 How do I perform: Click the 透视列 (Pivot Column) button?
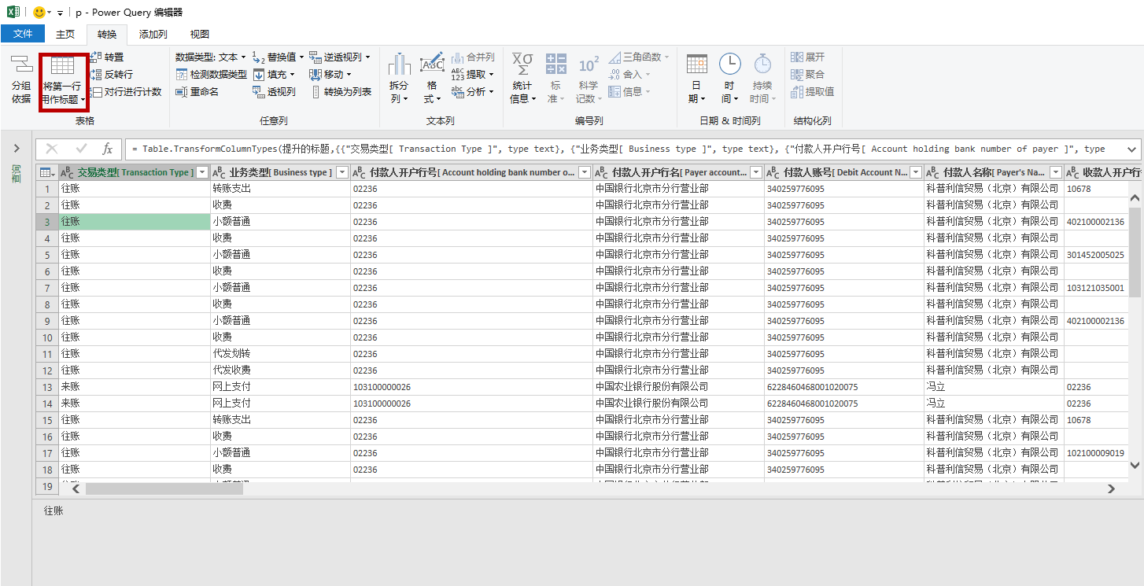point(274,91)
